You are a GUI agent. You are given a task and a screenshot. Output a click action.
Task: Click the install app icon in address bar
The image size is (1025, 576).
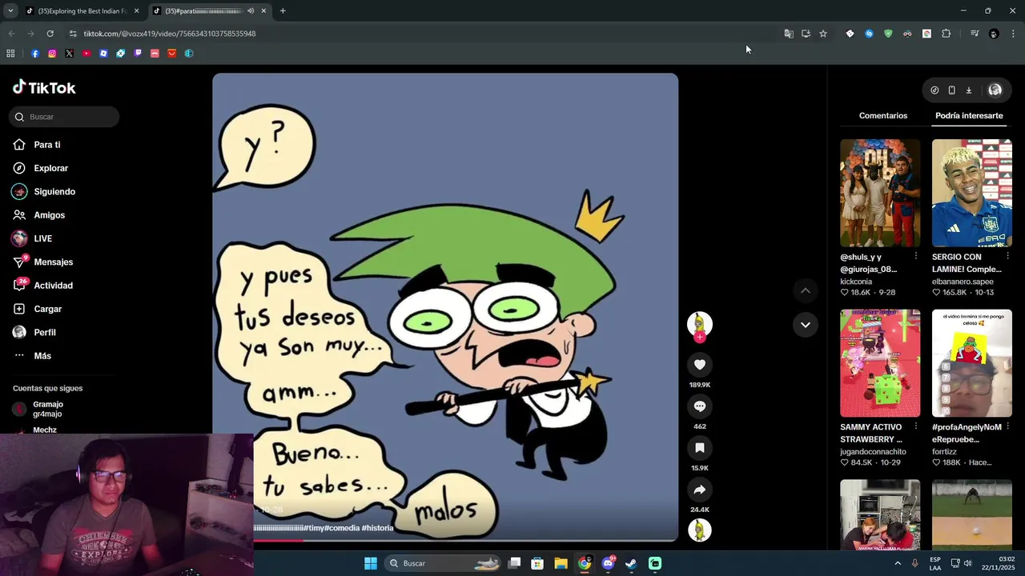click(x=806, y=34)
